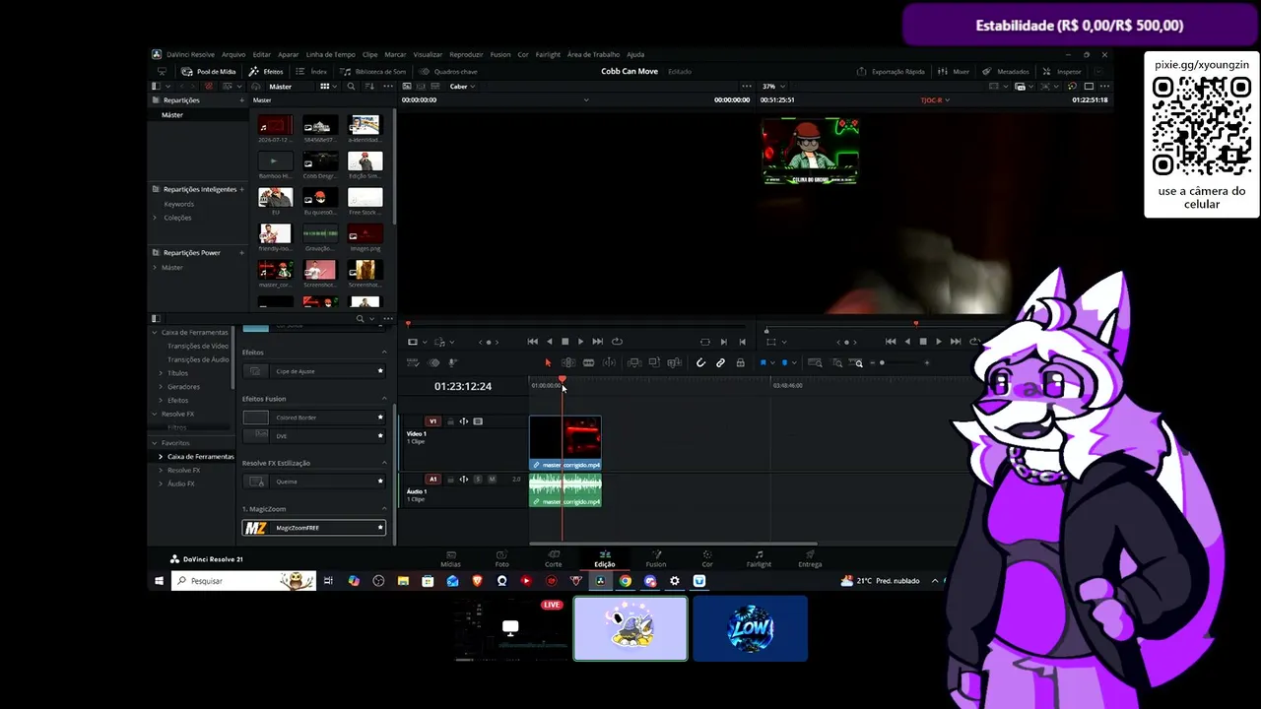
Task: Switch to the Fairlight page
Action: (x=759, y=558)
